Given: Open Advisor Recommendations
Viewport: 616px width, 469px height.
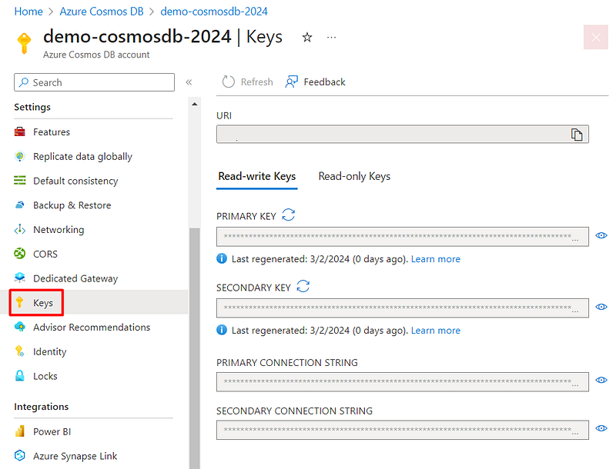Looking at the screenshot, I should 92,327.
